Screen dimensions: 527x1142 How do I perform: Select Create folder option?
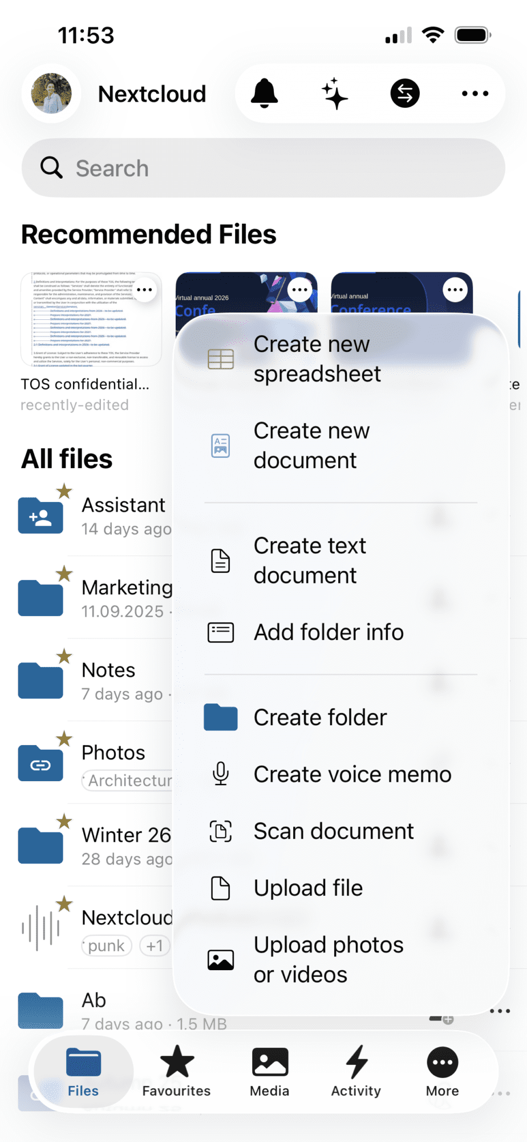click(x=320, y=718)
